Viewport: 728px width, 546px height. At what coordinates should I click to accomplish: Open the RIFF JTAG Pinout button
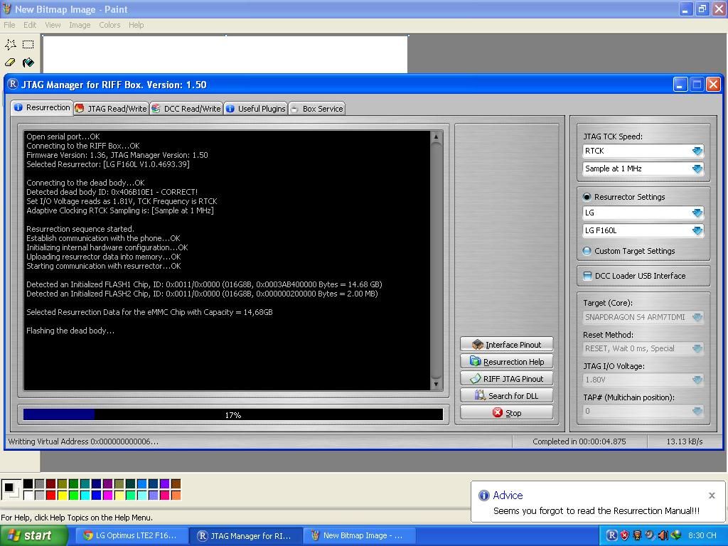point(506,379)
